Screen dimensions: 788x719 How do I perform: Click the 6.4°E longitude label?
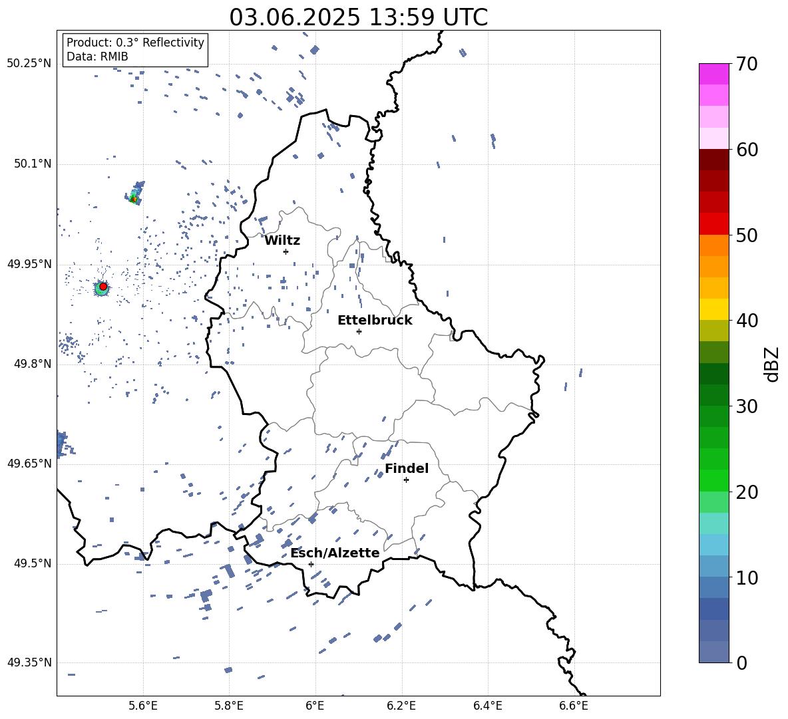point(488,706)
